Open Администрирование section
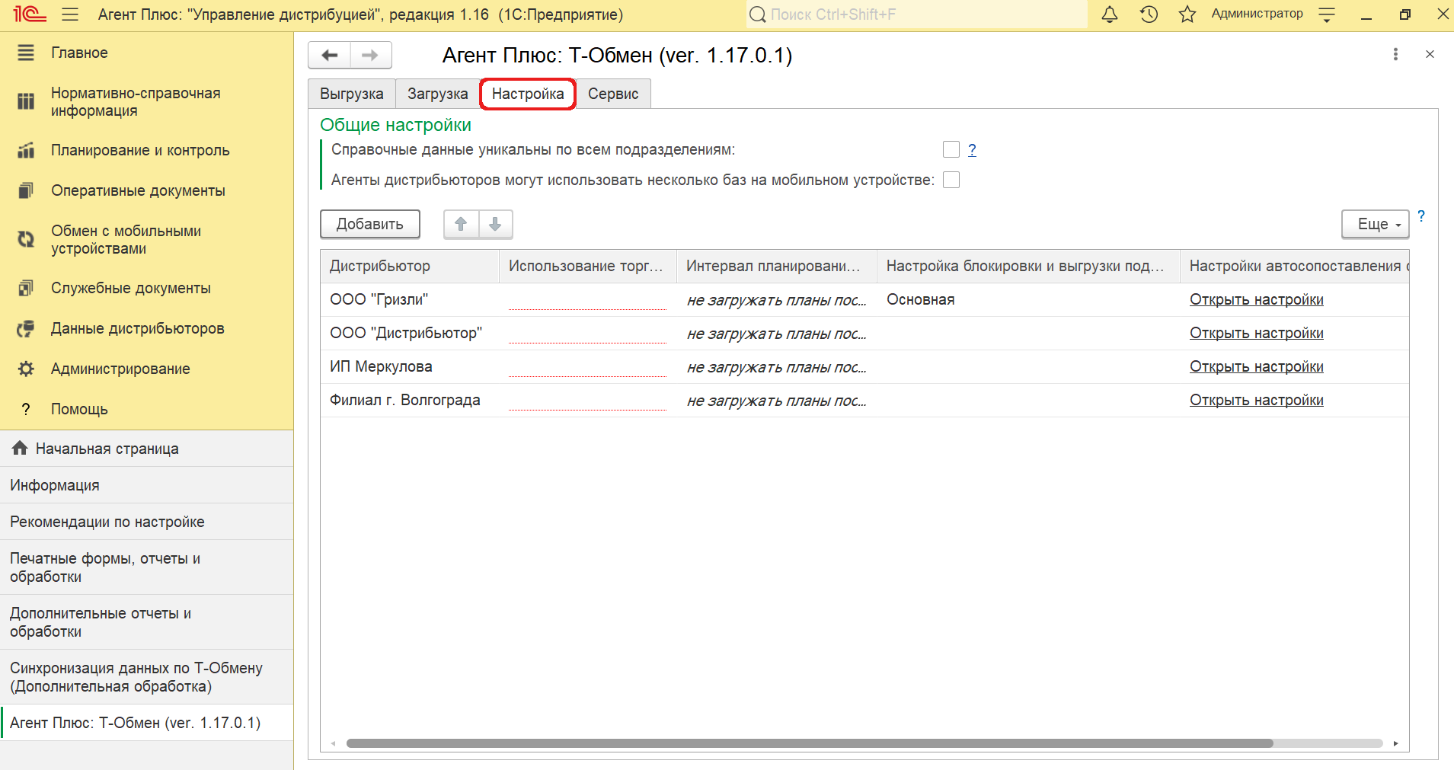The height and width of the screenshot is (770, 1454). pos(120,369)
